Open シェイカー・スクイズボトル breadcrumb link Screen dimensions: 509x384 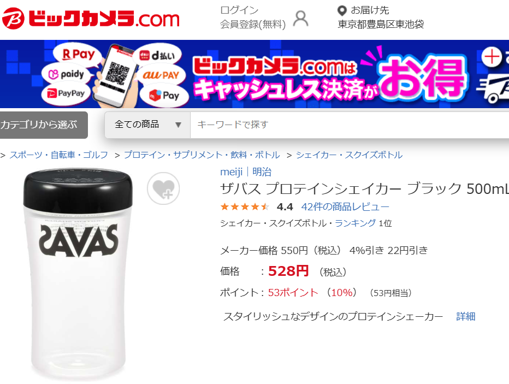(350, 155)
